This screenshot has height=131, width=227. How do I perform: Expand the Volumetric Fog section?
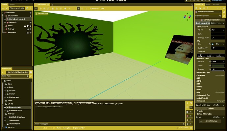pyautogui.click(x=203, y=95)
